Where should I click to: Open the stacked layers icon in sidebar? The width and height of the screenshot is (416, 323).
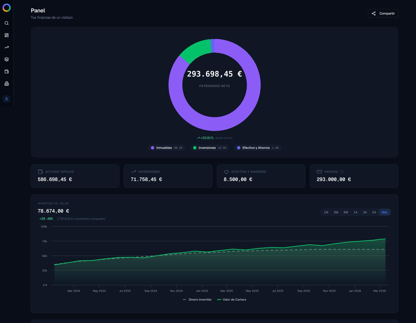pos(7,59)
